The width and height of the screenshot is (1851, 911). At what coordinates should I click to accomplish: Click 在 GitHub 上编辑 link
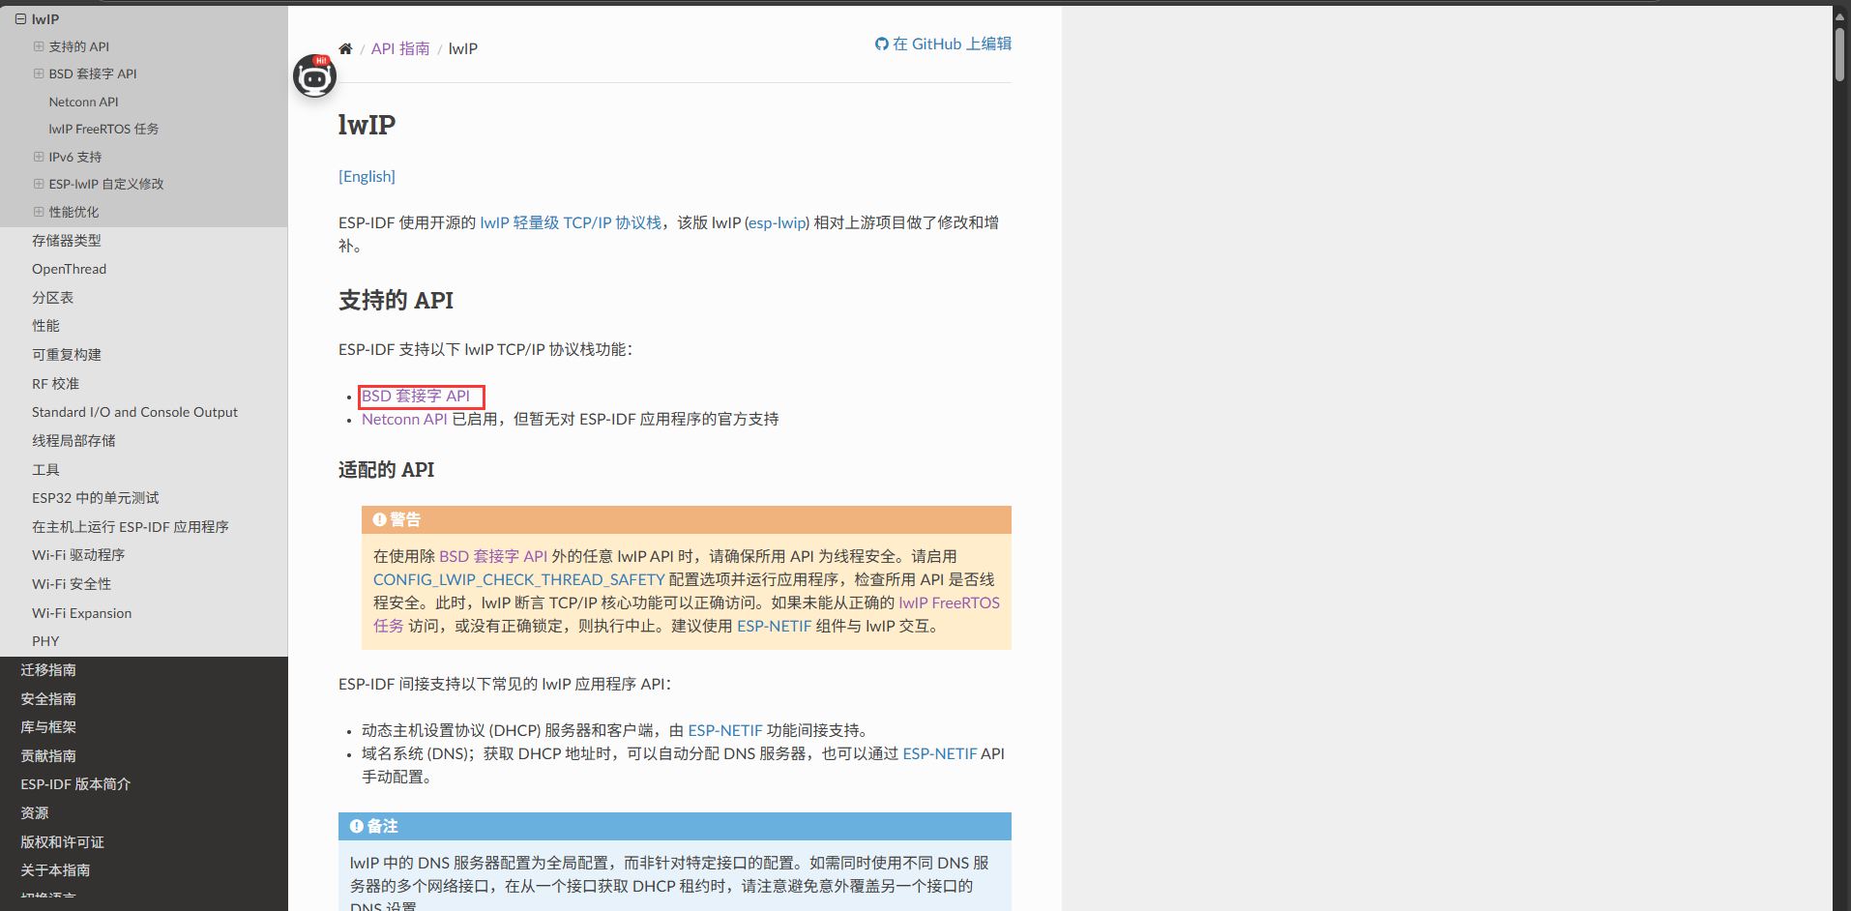tap(952, 44)
